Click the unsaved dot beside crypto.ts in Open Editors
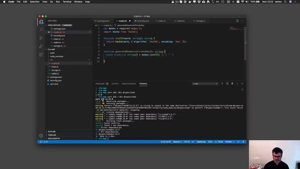 pos(49,32)
